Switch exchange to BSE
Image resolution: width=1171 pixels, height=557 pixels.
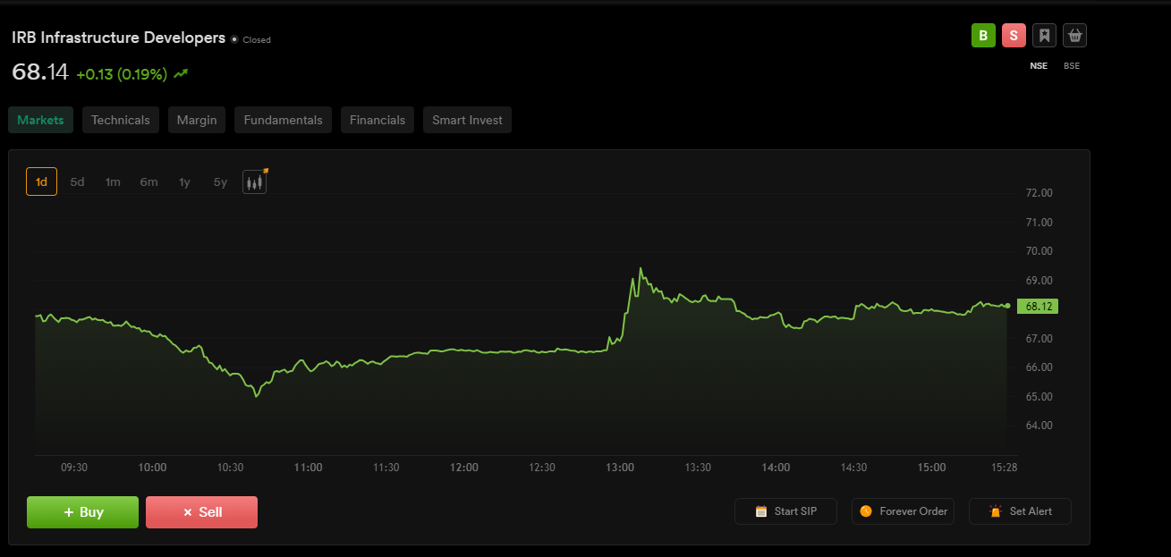pos(1072,66)
